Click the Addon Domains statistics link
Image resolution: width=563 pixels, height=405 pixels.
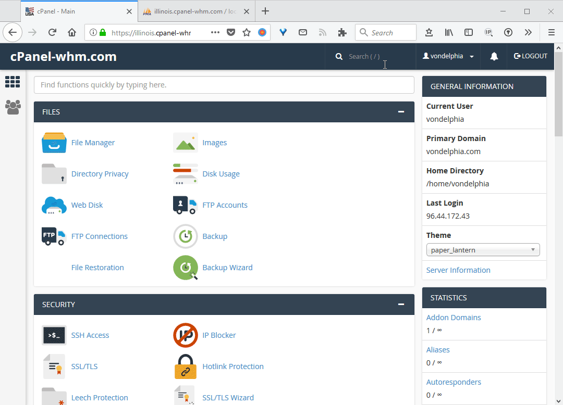pos(453,318)
